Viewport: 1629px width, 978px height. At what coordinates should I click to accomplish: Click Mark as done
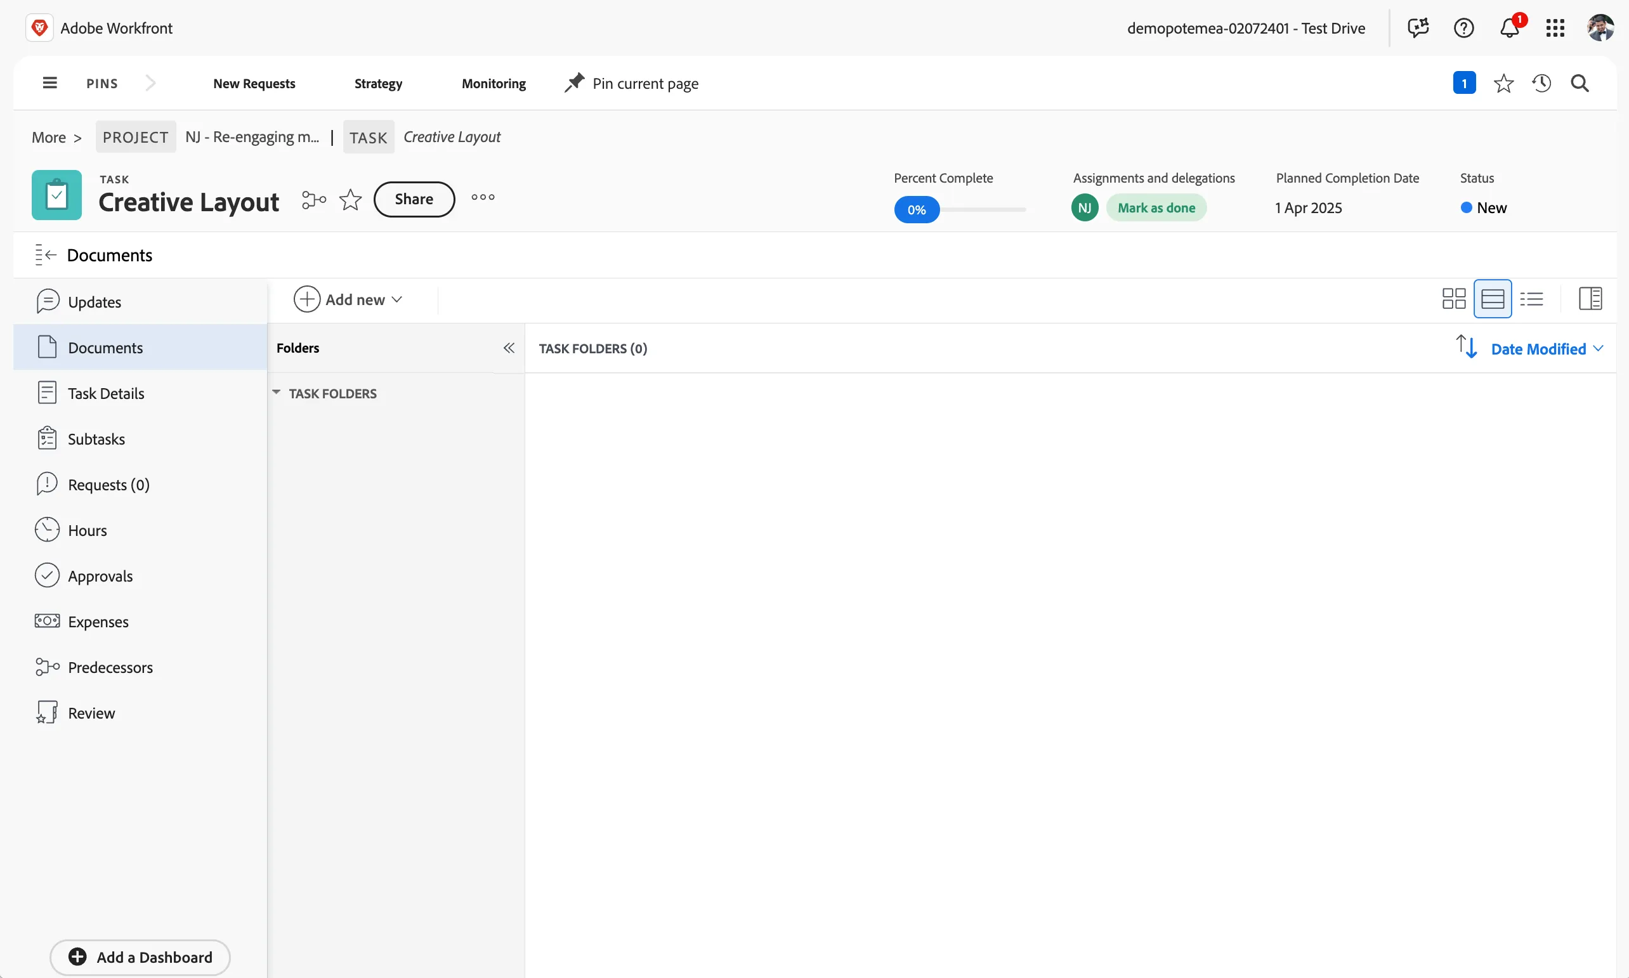(1156, 207)
